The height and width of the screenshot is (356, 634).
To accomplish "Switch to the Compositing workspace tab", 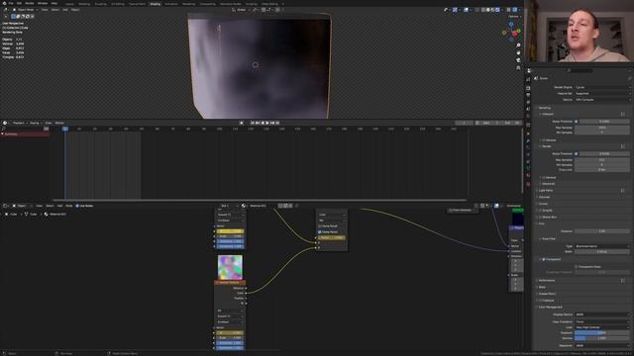I will pyautogui.click(x=207, y=4).
